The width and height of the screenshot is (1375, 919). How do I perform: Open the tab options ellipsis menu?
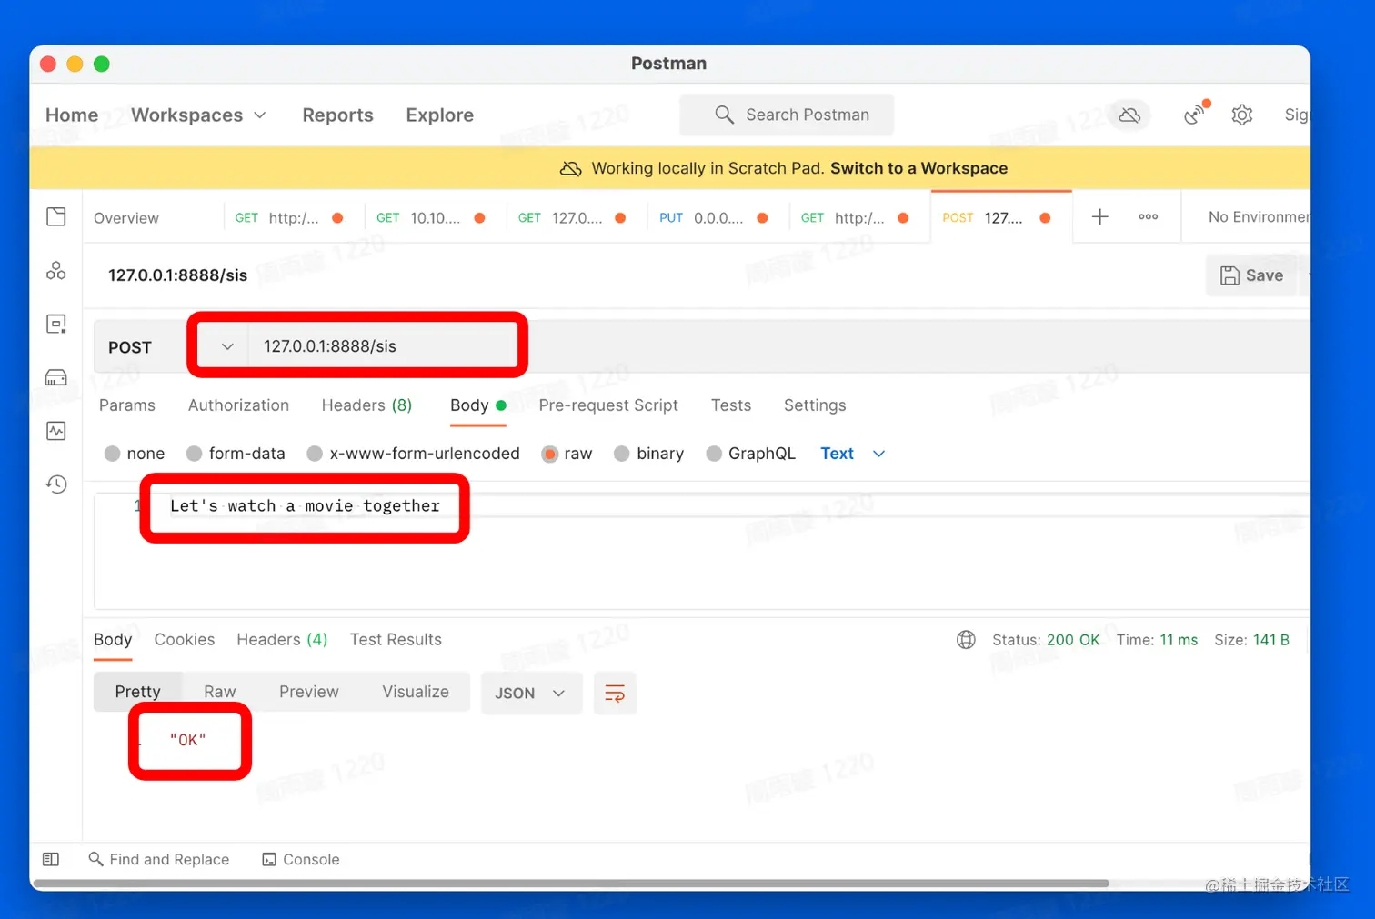(x=1149, y=216)
